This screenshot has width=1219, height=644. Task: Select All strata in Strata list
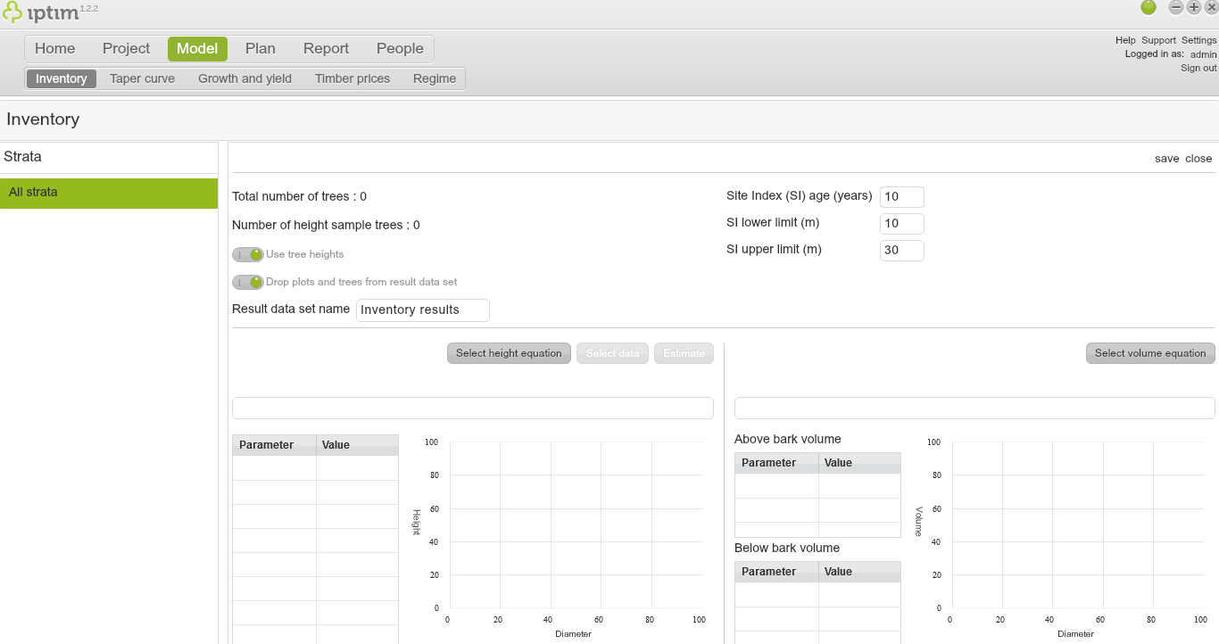click(109, 193)
